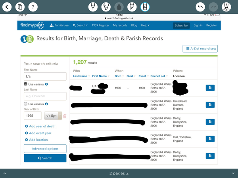This screenshot has height=178, width=238.
Task: Open the help question mark icon
Action: click(x=33, y=7)
